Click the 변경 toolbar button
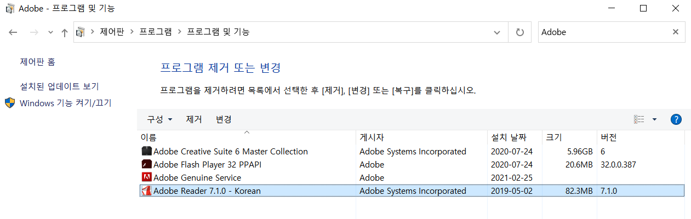This screenshot has width=691, height=219. [224, 119]
